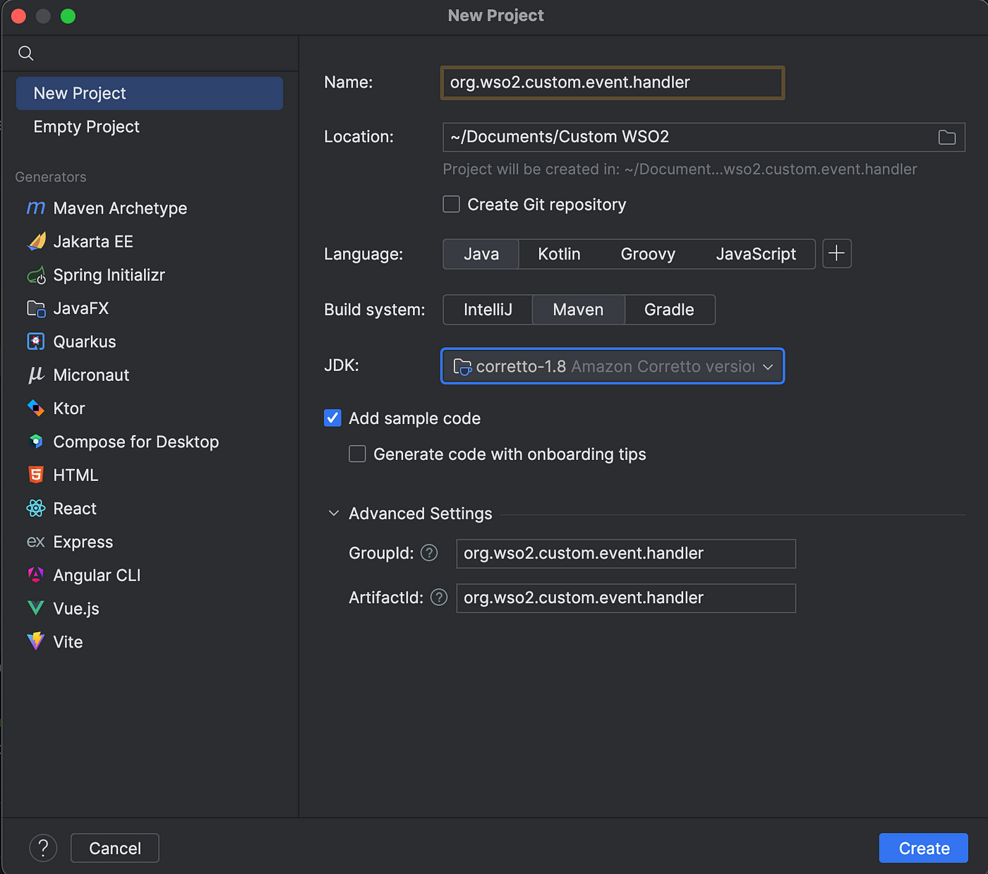Select New Project in the sidebar
The width and height of the screenshot is (988, 874).
150,93
